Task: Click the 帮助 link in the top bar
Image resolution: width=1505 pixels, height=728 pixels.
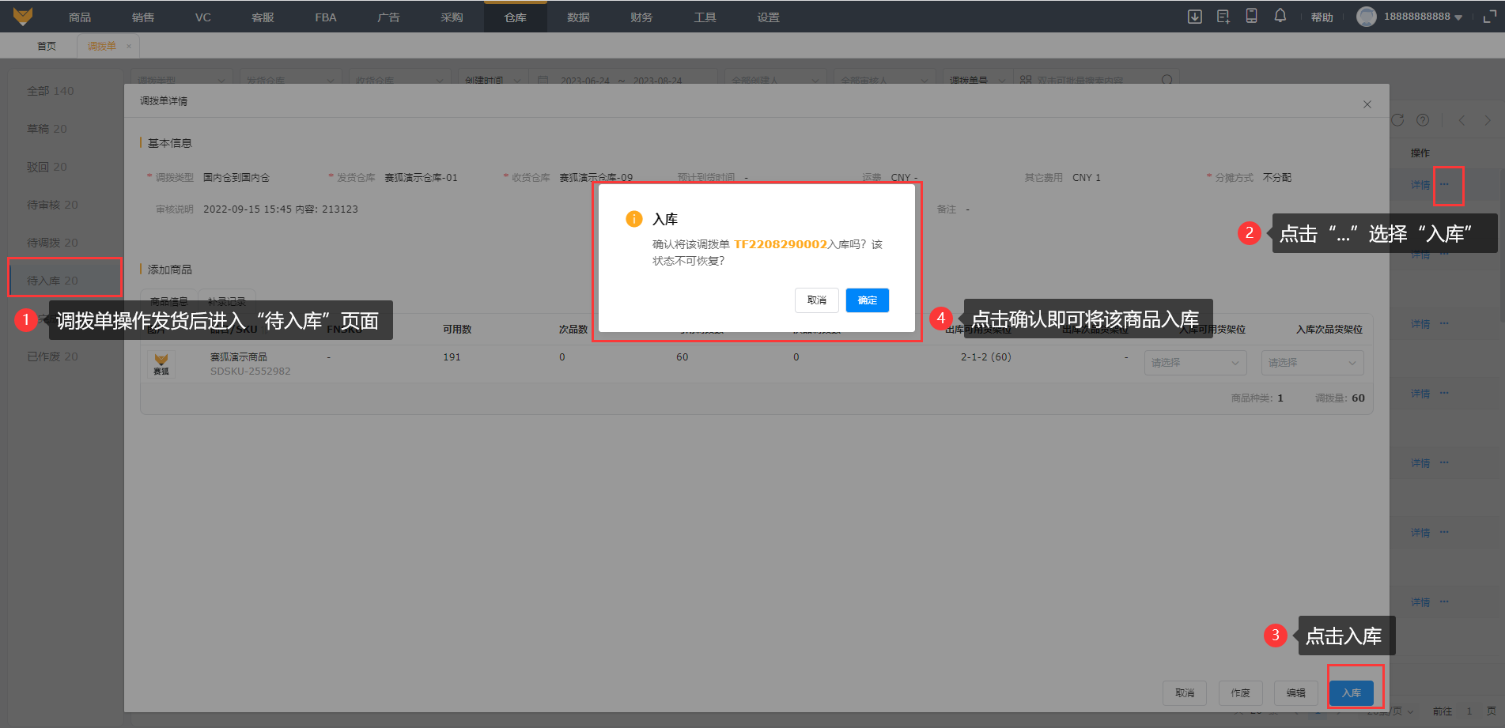Action: point(1322,17)
